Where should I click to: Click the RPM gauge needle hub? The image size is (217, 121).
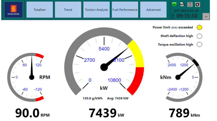32,77
